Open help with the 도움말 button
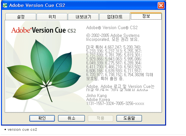186x136 pixels. (129, 118)
